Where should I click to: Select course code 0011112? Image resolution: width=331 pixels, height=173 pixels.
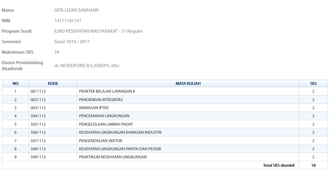(x=38, y=91)
